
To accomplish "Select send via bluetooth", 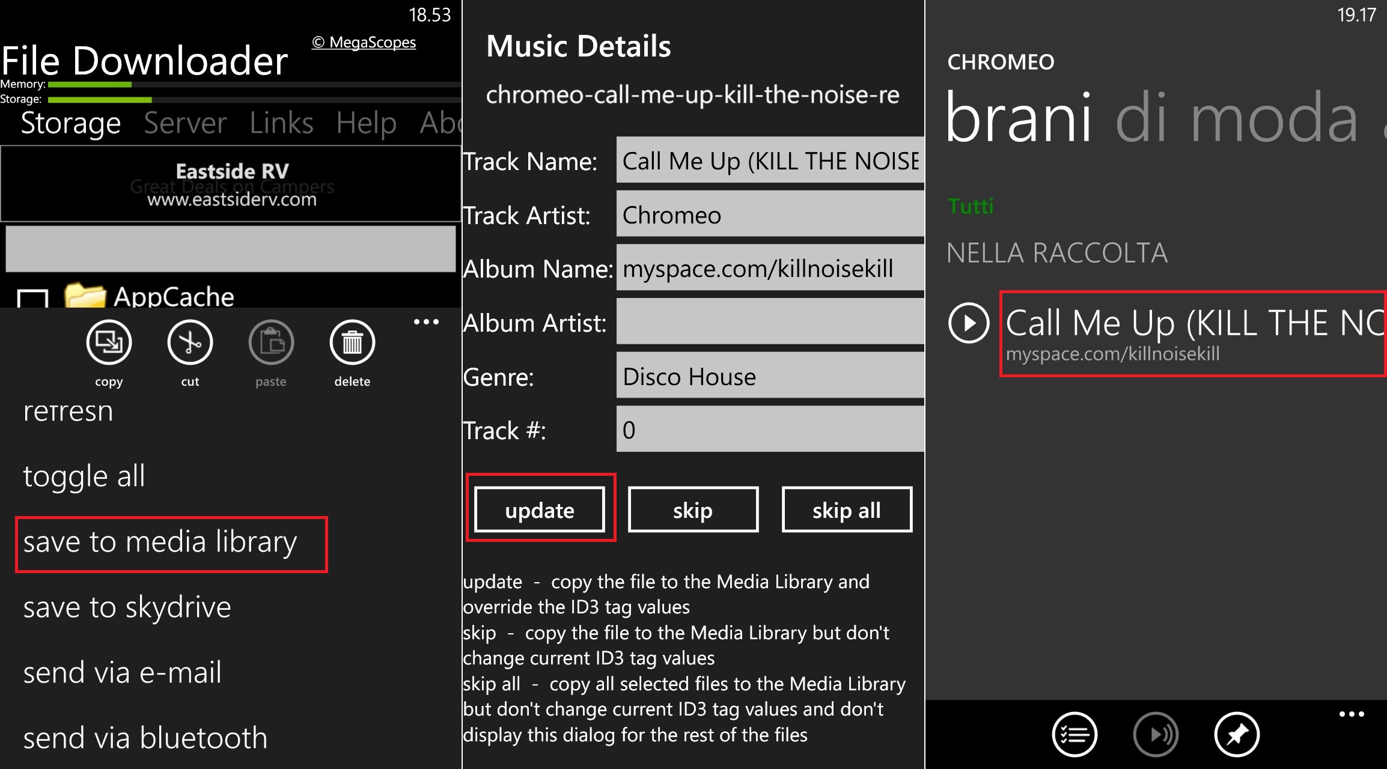I will tap(145, 738).
